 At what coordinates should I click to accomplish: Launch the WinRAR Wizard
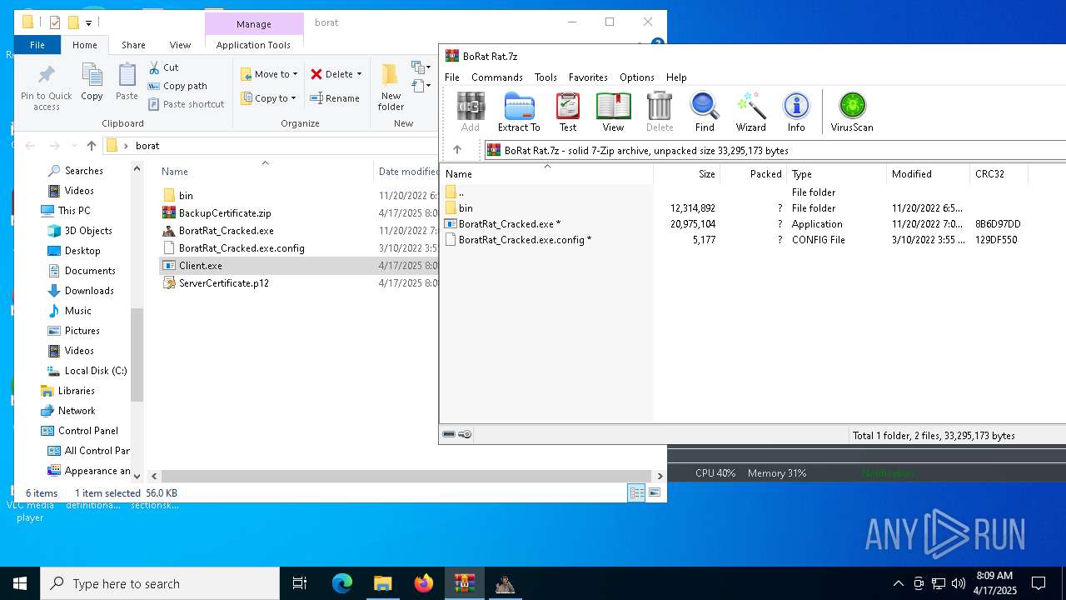coord(750,112)
